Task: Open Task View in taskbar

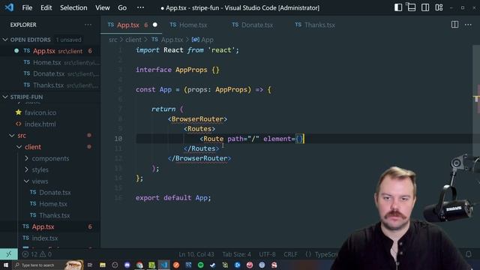Action: [x=90, y=265]
